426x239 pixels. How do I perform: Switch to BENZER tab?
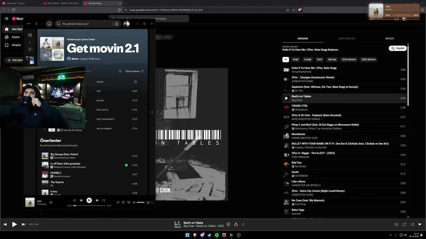390,39
